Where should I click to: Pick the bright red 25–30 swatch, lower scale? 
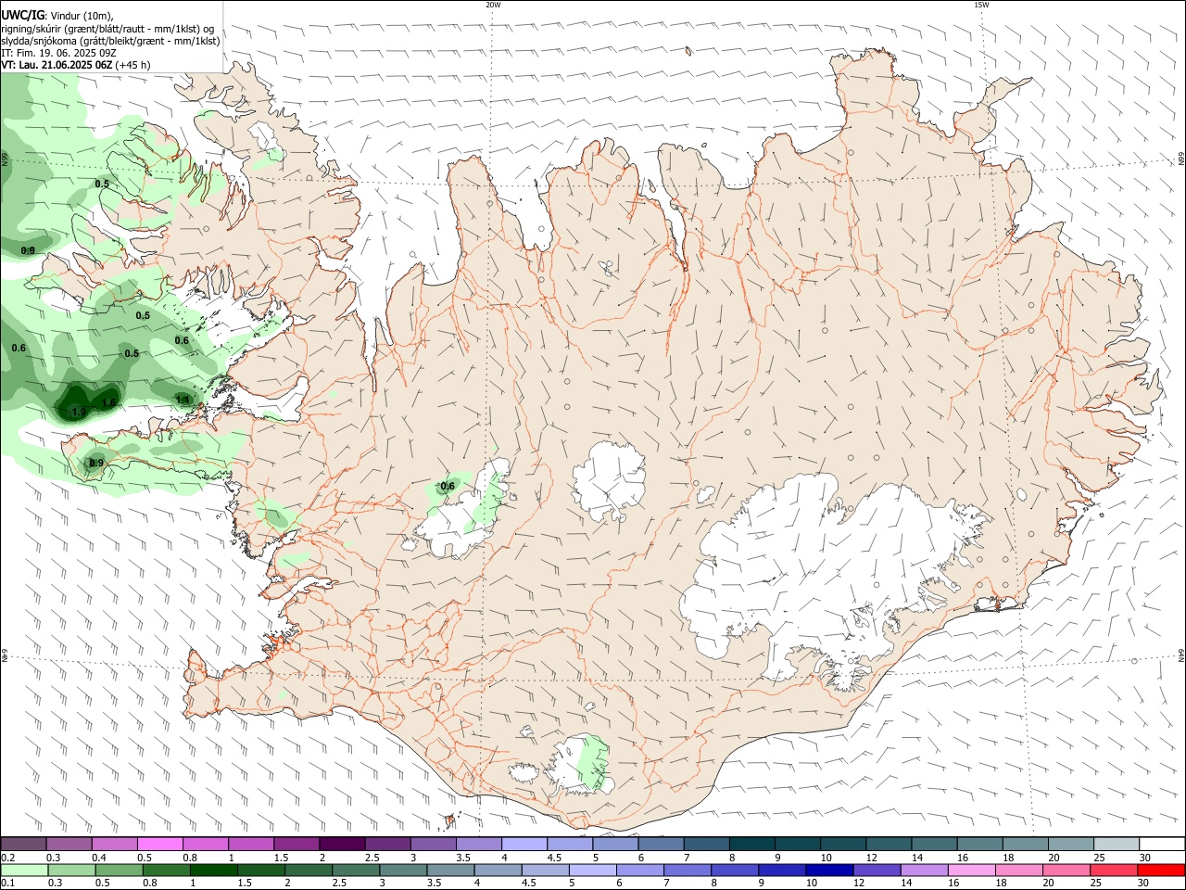(1160, 870)
